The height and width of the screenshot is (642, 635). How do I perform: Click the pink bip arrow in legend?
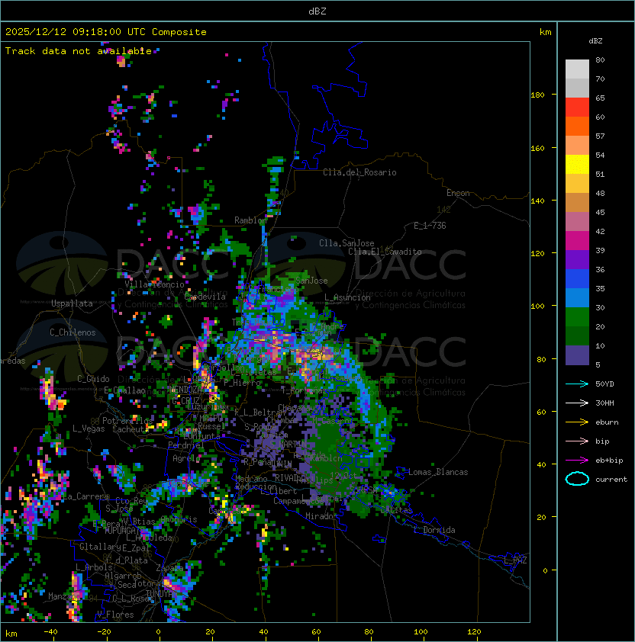click(x=577, y=441)
